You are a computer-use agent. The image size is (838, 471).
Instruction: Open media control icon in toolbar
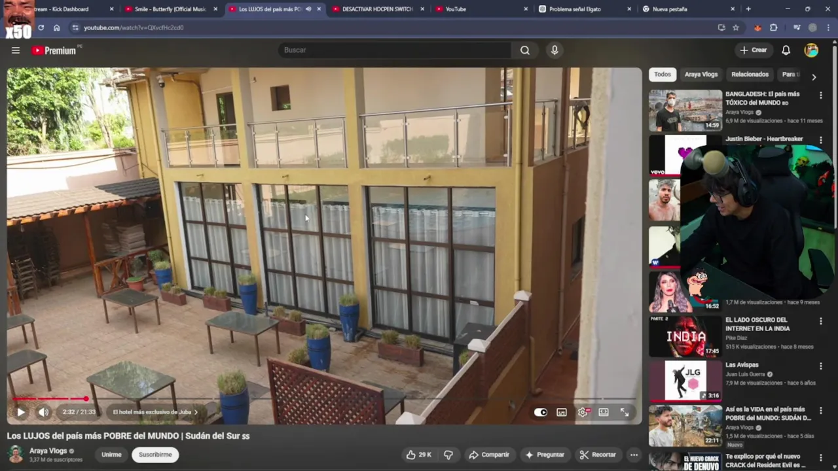pyautogui.click(x=797, y=27)
